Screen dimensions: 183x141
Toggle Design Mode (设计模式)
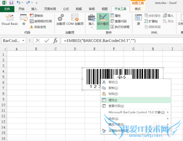coord(103,21)
